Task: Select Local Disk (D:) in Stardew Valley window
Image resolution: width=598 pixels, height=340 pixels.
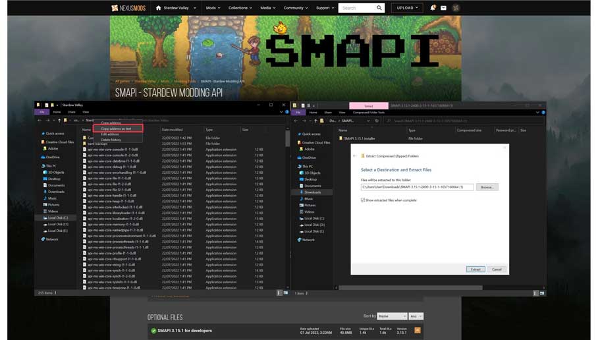Action: tap(56, 225)
